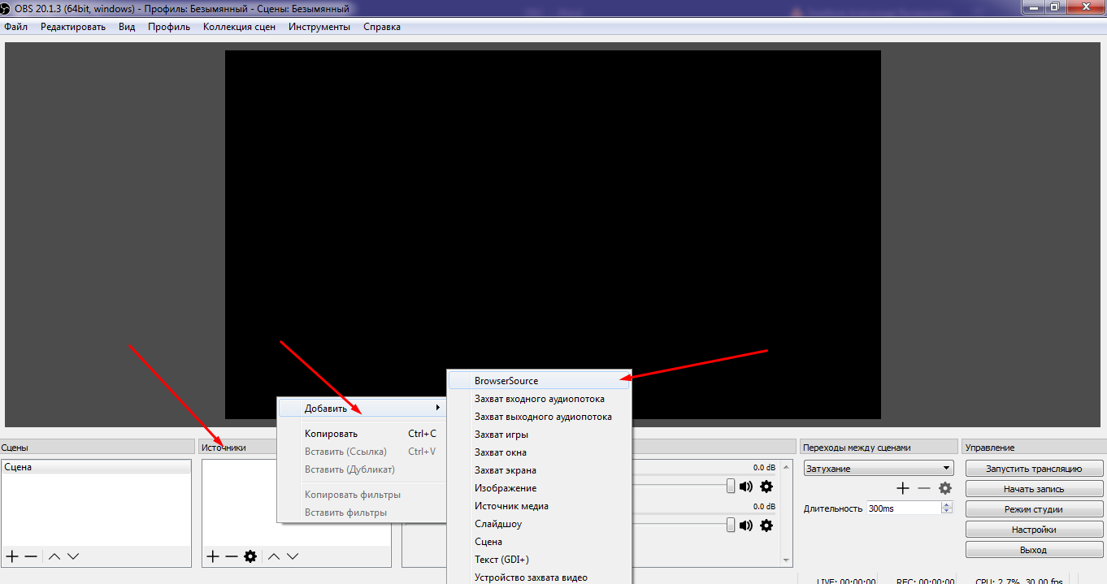Add a scene transition with the plus icon
Viewport: 1107px width, 584px height.
coord(902,488)
